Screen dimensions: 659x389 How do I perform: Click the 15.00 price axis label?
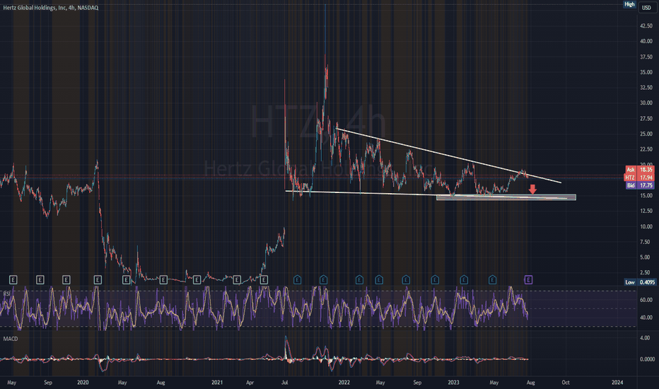646,195
